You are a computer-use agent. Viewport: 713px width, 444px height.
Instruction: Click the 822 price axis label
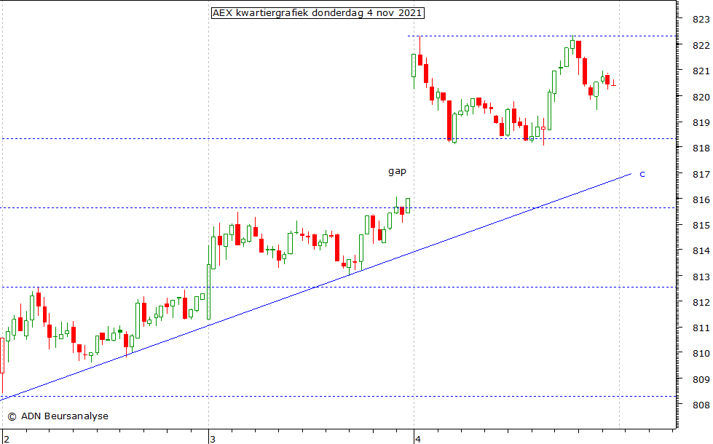(x=701, y=45)
